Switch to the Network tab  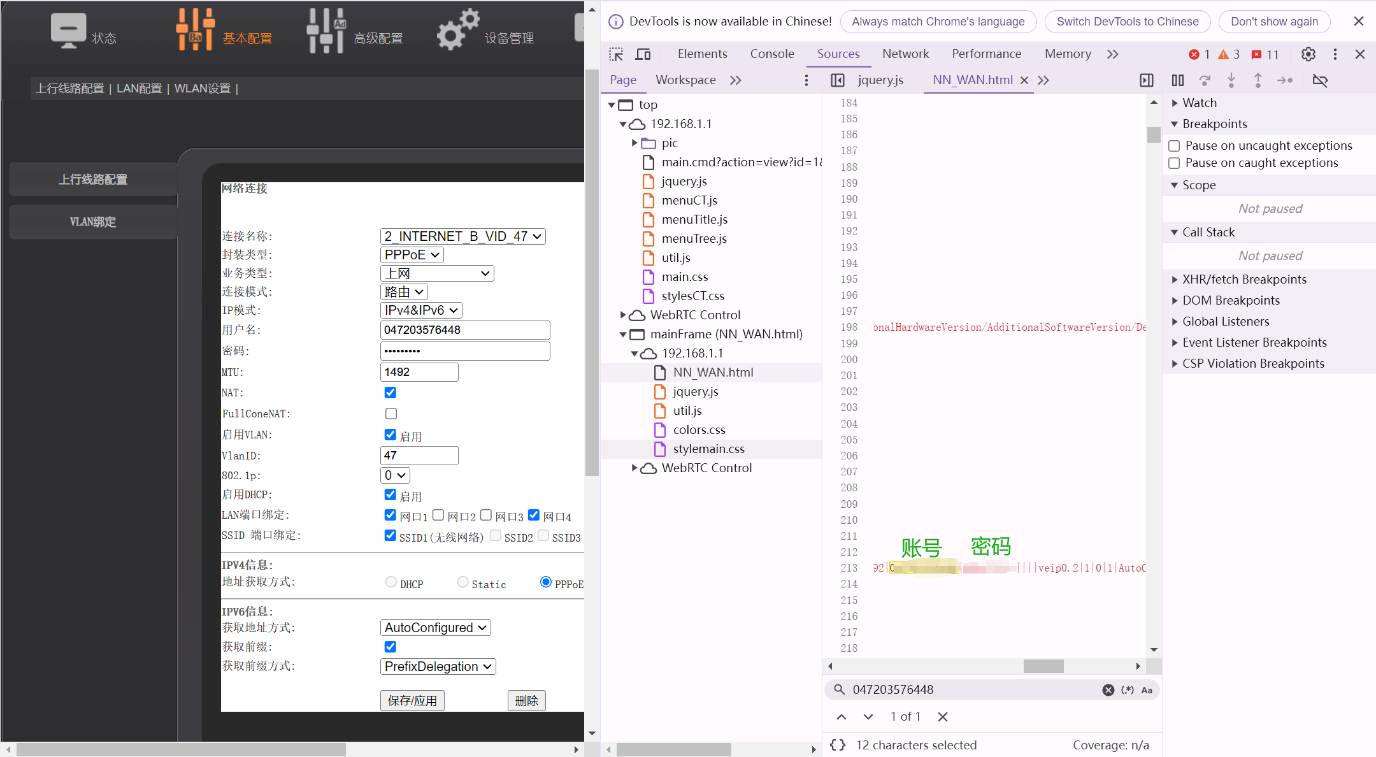pos(905,54)
